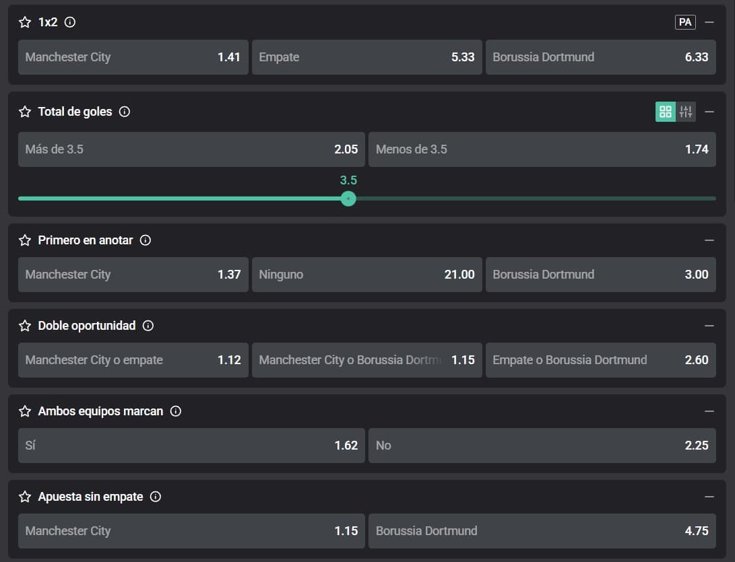The image size is (735, 562).
Task: Switch to grid view in Total de goles
Action: 666,112
